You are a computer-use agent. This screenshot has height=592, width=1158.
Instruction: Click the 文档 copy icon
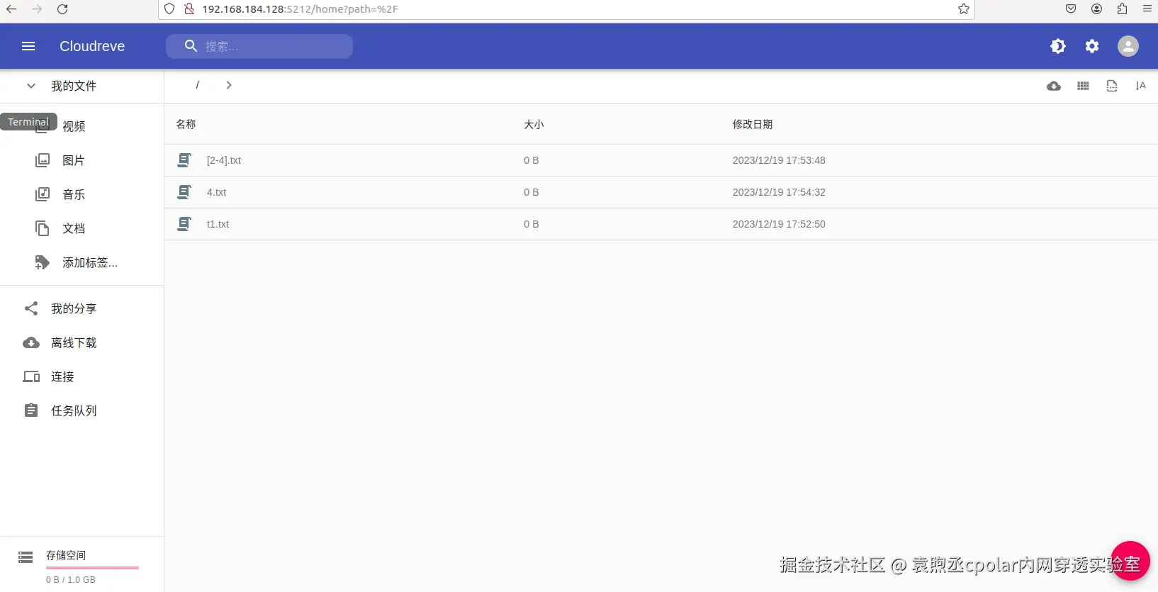[43, 228]
